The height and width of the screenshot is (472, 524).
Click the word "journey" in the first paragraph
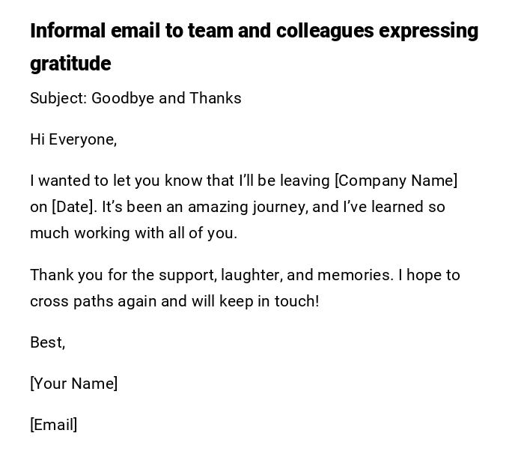click(278, 208)
